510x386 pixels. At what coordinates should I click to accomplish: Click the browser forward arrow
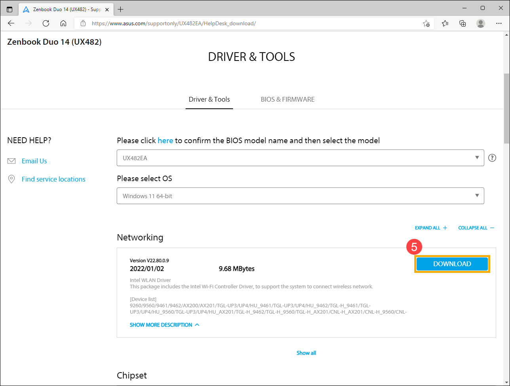(28, 23)
